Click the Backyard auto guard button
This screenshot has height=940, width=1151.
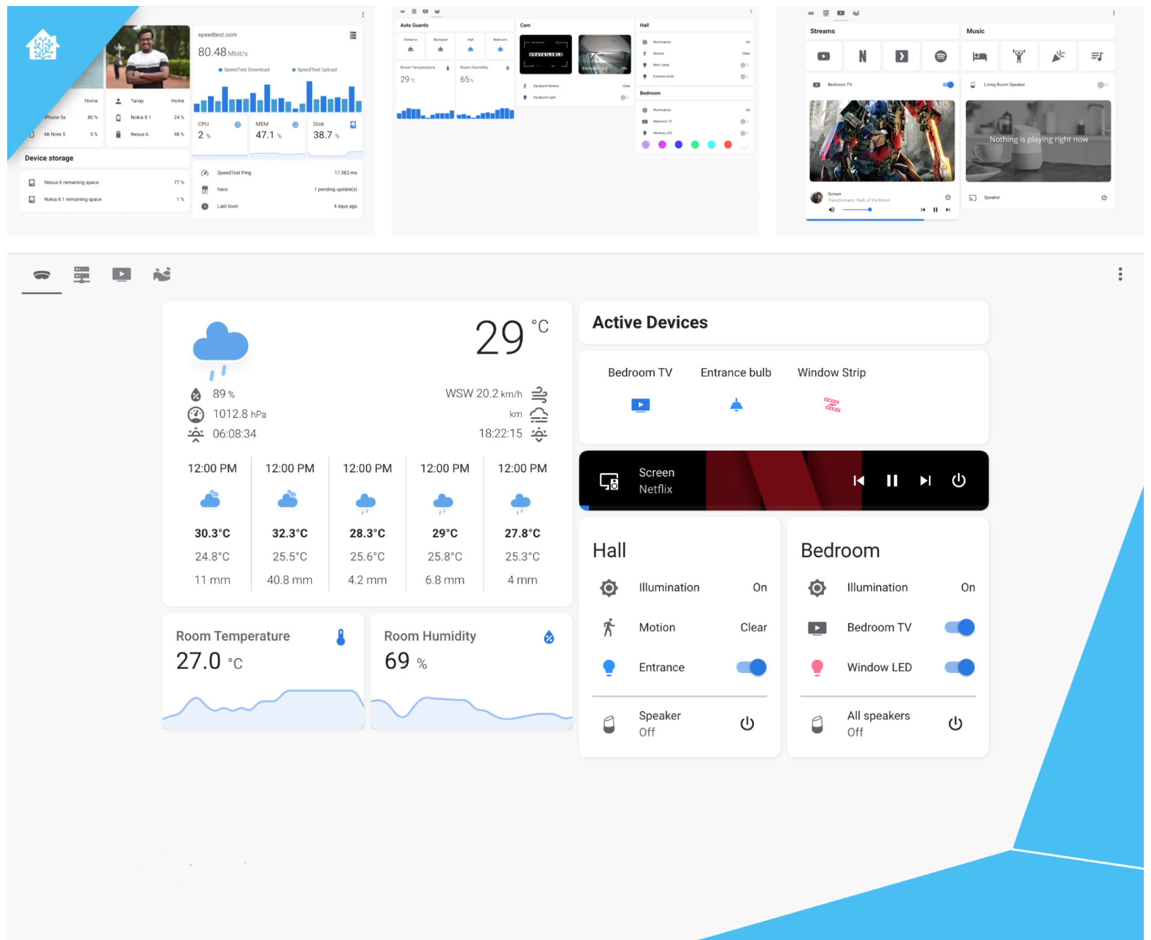coord(440,46)
